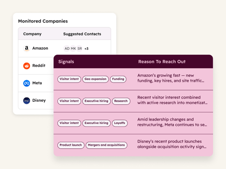Show the +3 additional contacts
Viewport: 226px width, 169px height.
coord(86,49)
